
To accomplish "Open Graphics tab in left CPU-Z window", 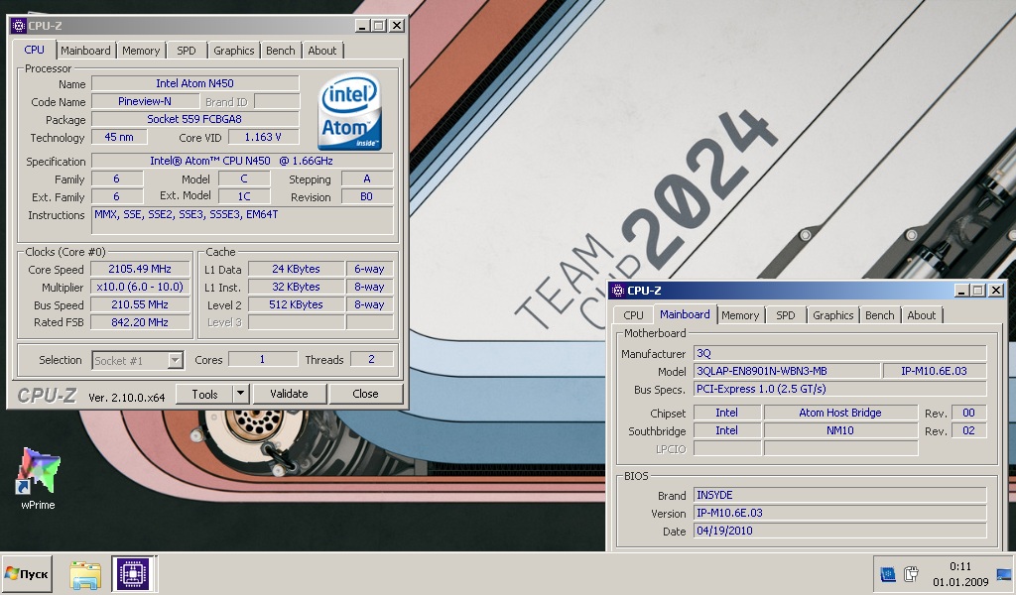I will 234,51.
